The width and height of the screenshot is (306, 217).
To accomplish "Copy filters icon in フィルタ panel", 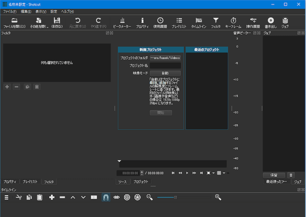I will coord(28,87).
